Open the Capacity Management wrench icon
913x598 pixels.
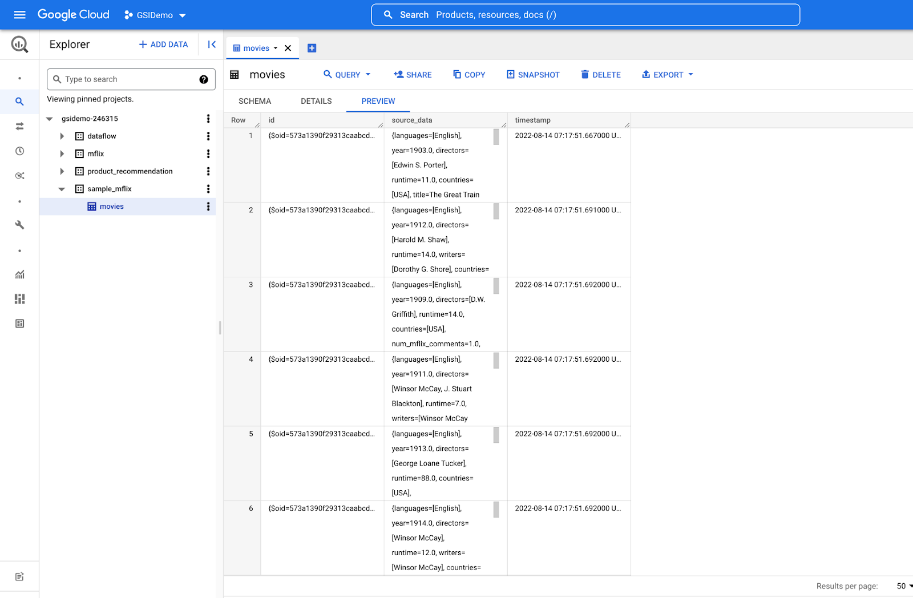(19, 225)
